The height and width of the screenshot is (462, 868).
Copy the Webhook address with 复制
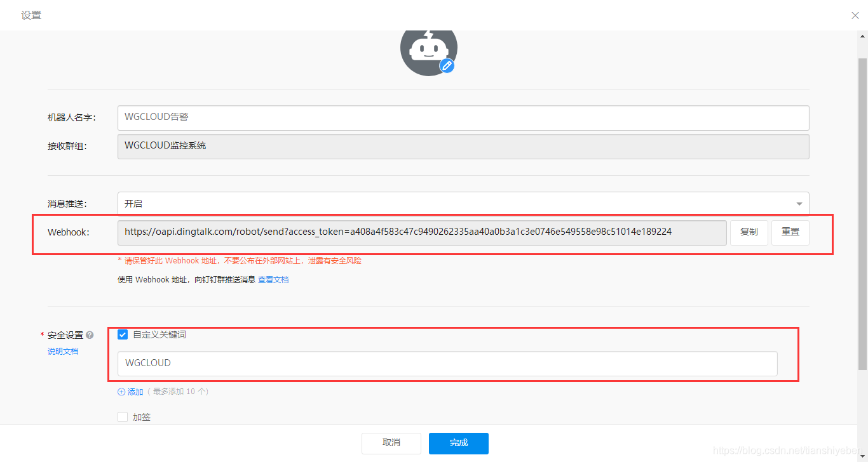pos(749,232)
